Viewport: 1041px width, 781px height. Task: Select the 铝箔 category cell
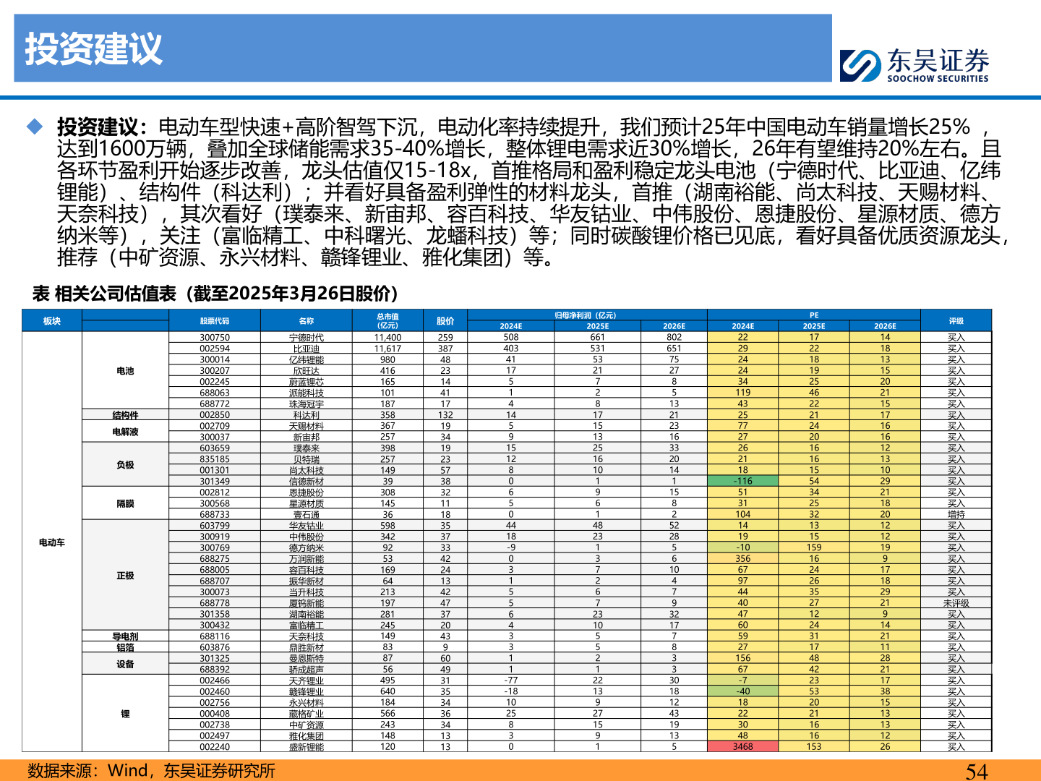[125, 647]
